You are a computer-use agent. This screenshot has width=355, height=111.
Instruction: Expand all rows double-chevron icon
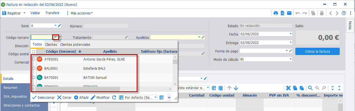click(x=332, y=88)
